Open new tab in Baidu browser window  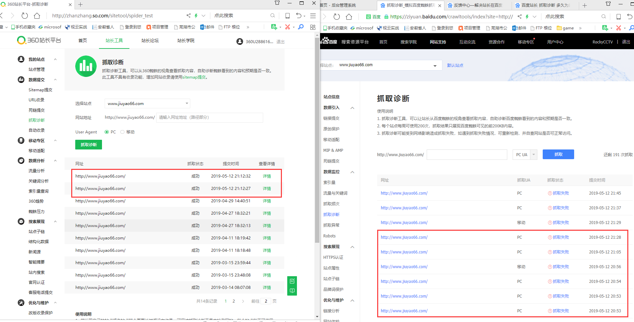pyautogui.click(x=585, y=5)
